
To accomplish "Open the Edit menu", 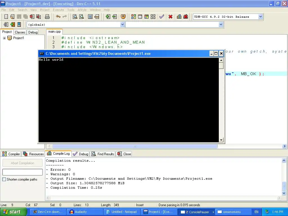I will 12,10.
